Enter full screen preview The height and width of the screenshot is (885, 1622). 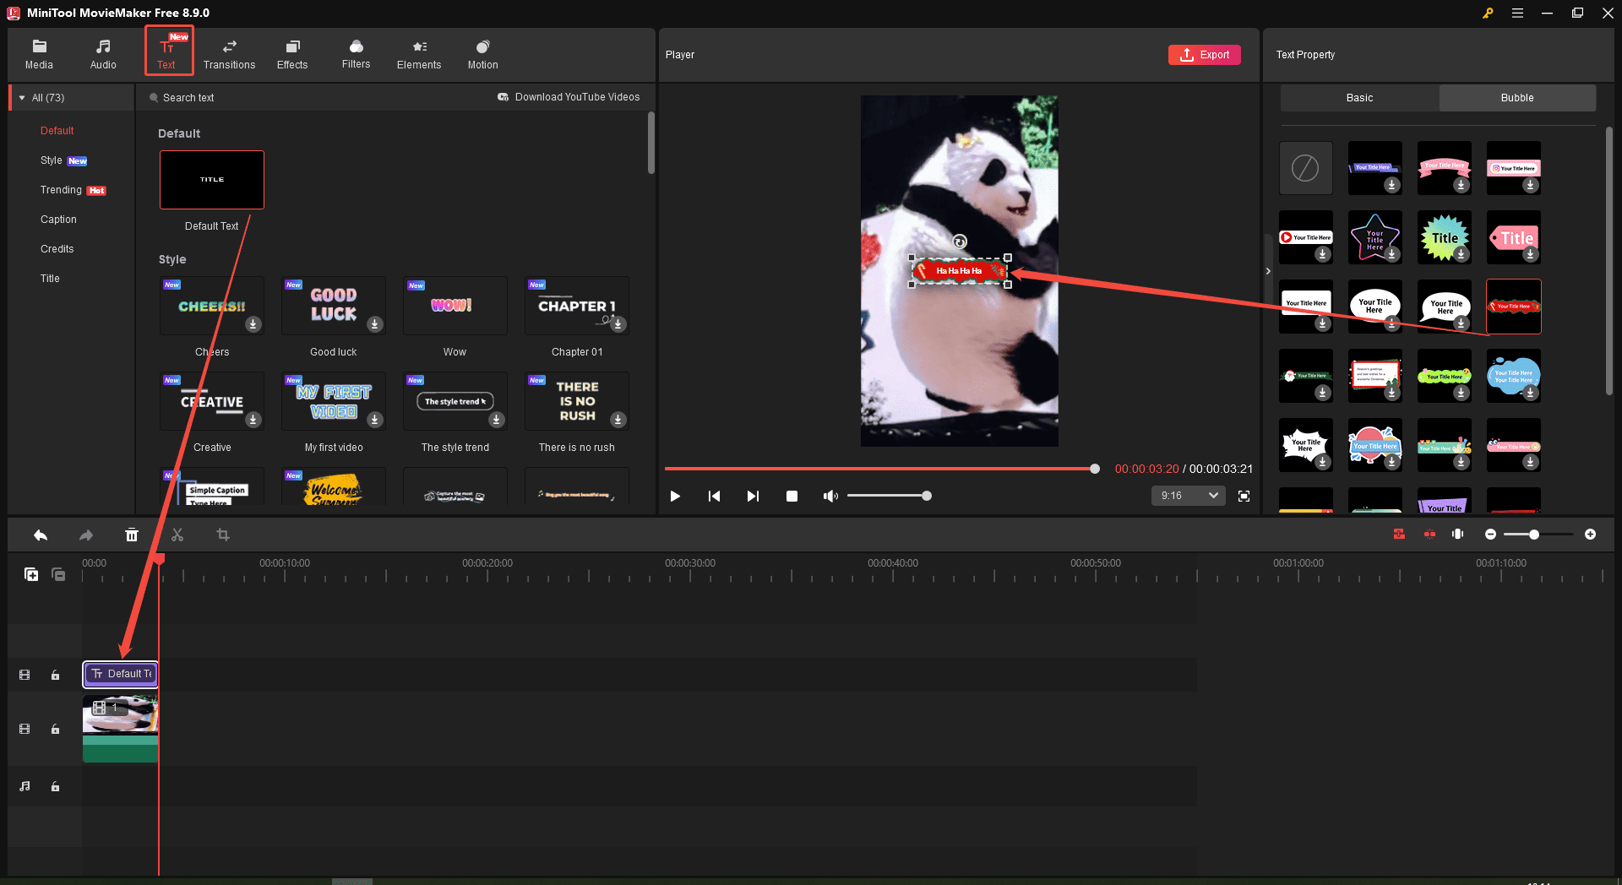coord(1244,497)
